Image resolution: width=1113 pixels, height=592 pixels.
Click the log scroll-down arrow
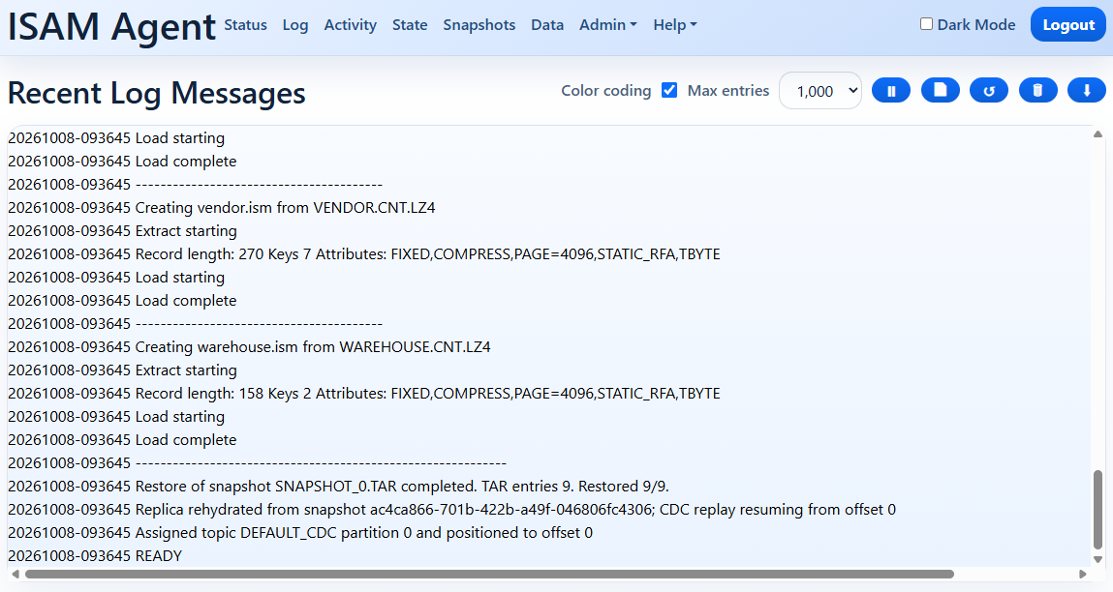(x=1098, y=559)
